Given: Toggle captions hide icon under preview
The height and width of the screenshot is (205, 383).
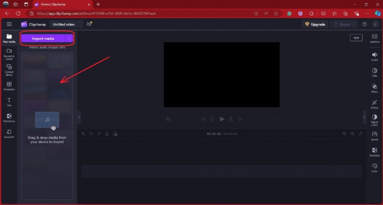Looking at the screenshot, I should point(169,119).
